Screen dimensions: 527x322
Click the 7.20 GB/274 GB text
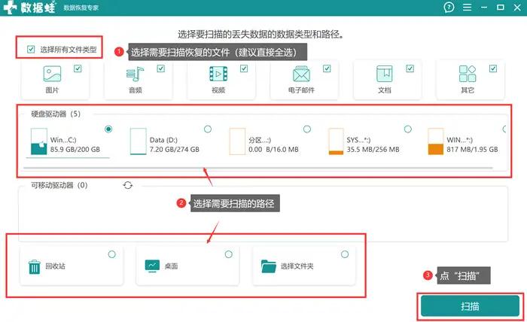click(175, 150)
